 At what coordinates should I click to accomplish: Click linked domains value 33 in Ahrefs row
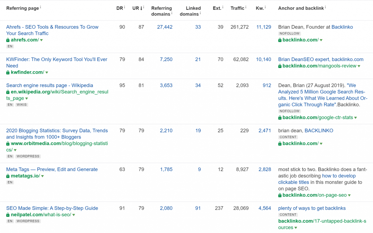(x=198, y=27)
